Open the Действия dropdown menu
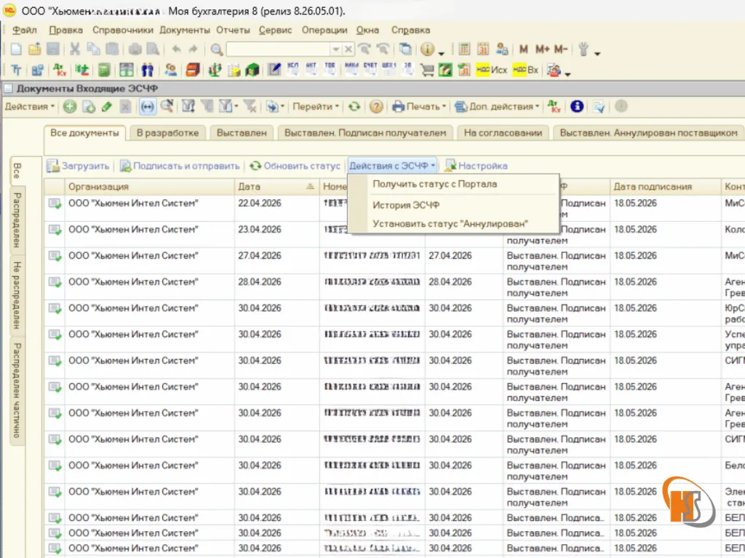This screenshot has width=745, height=558. pyautogui.click(x=29, y=107)
